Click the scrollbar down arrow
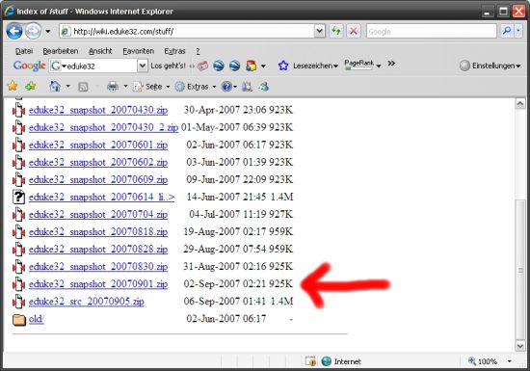This screenshot has width=530, height=371. pyautogui.click(x=519, y=346)
